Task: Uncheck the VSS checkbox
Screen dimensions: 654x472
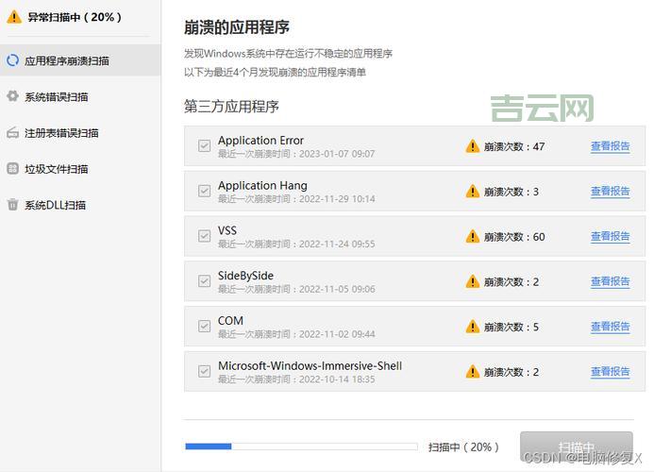Action: click(x=204, y=236)
